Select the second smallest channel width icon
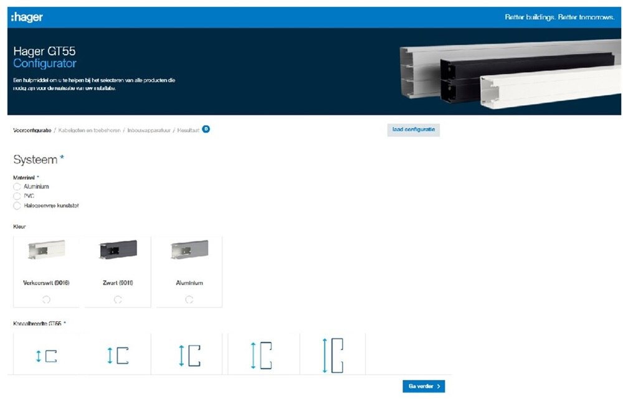This screenshot has width=623, height=416. [118, 355]
